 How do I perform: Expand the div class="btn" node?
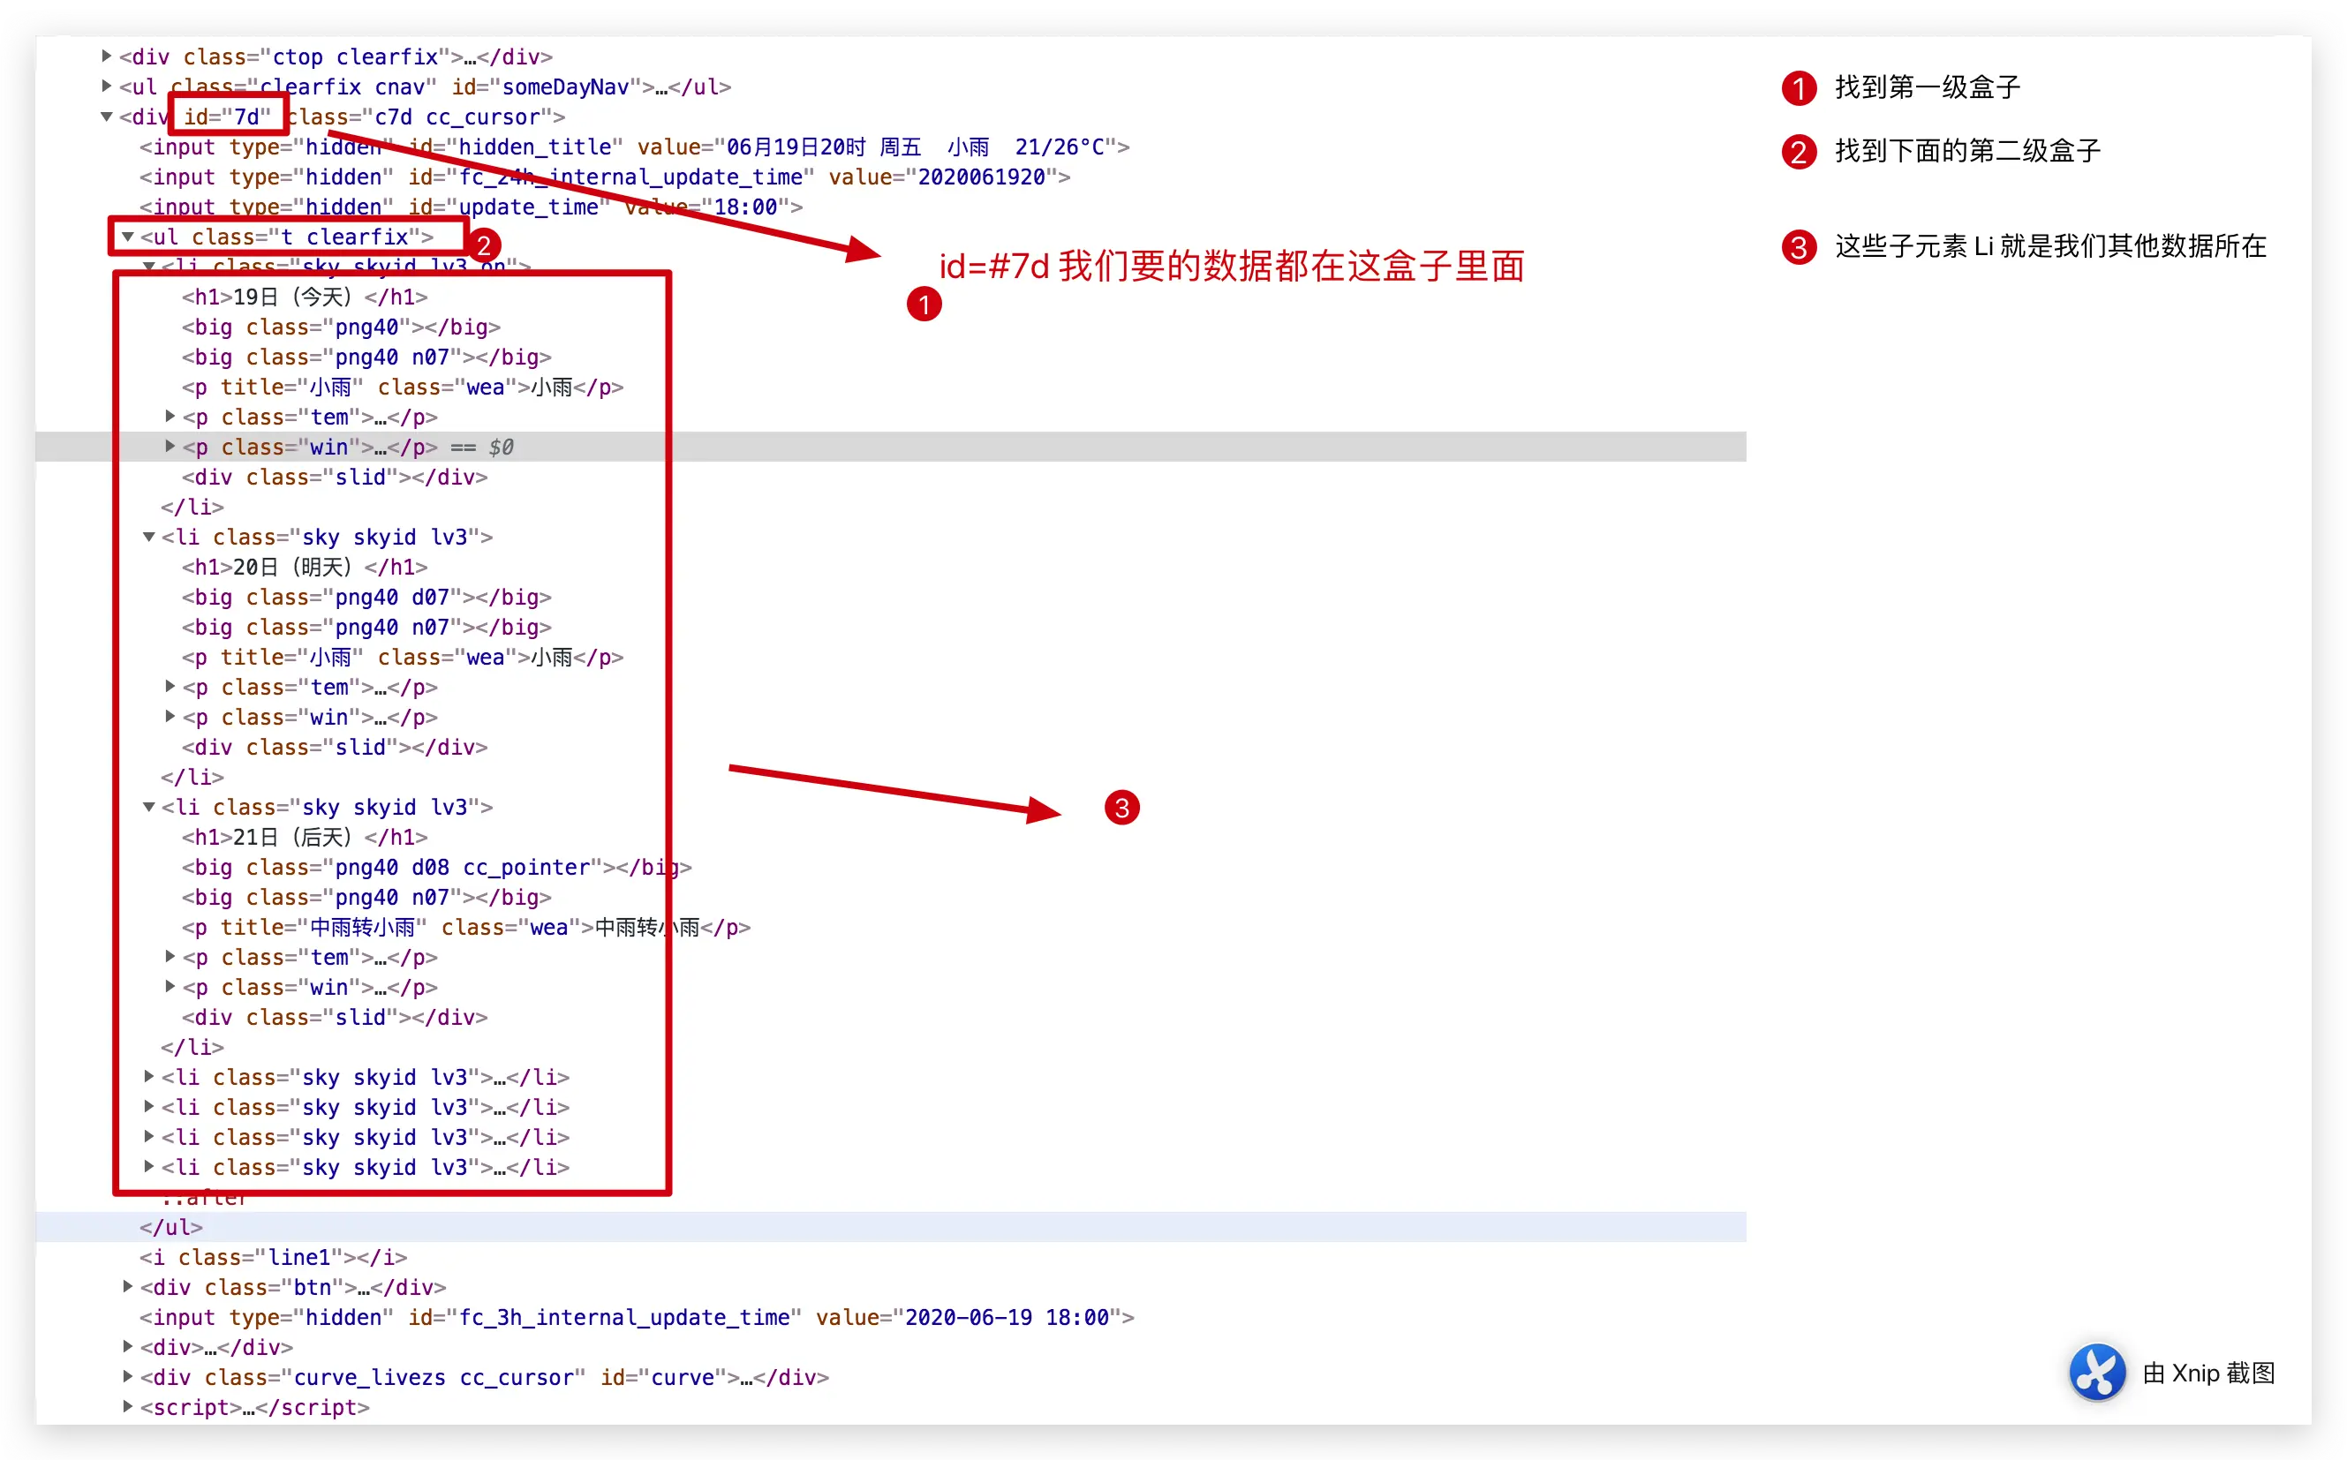pos(127,1286)
